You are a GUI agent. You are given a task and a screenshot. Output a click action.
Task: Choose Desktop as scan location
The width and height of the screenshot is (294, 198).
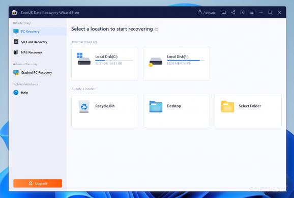pos(177,110)
